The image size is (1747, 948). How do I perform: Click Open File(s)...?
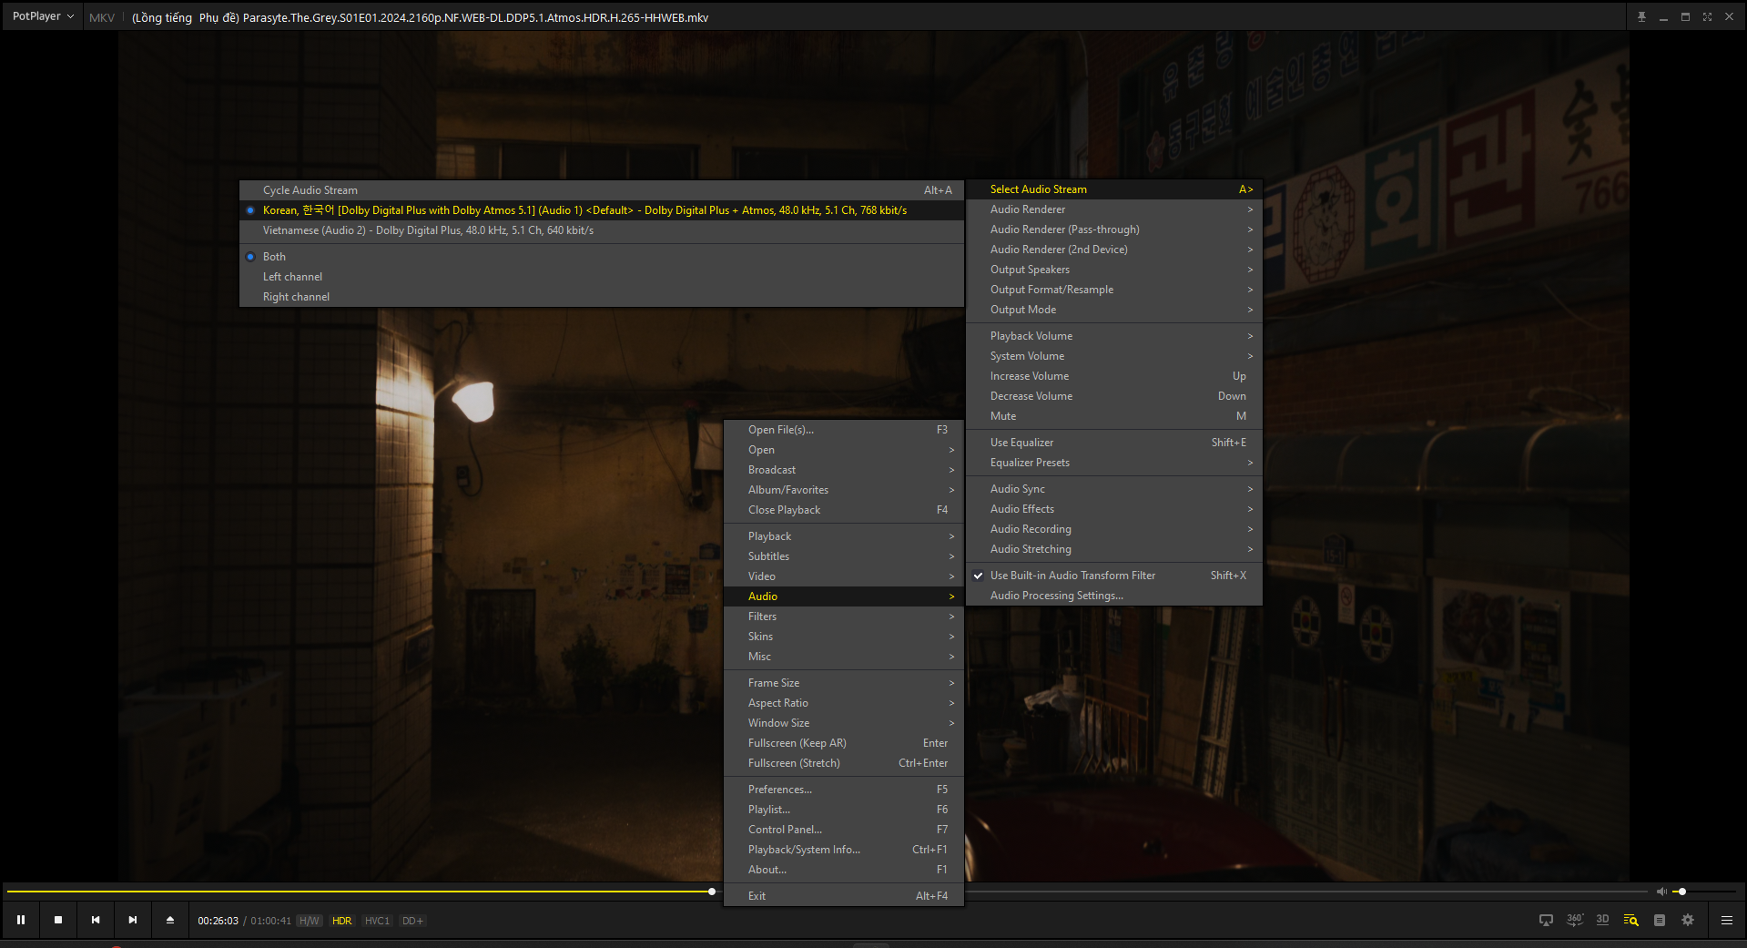(844, 430)
